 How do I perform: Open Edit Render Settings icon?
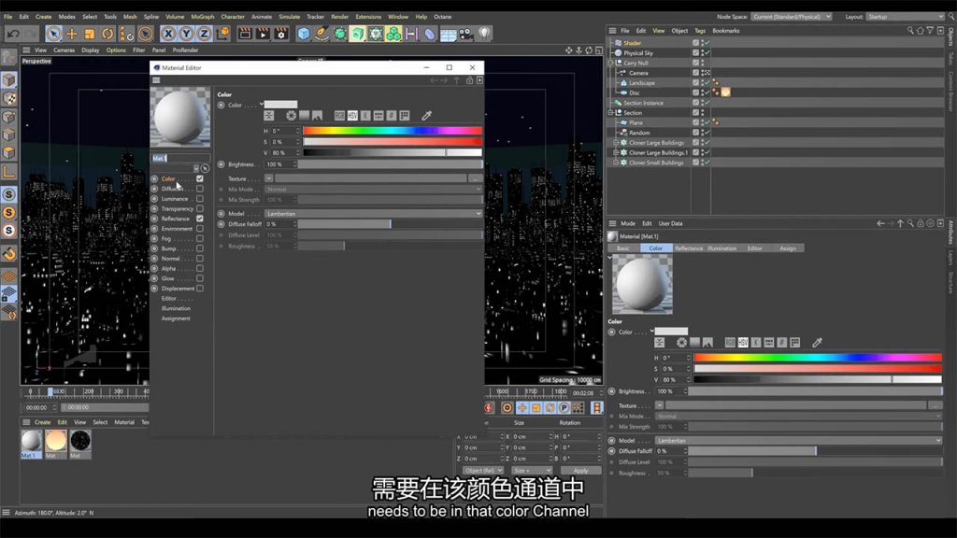[281, 34]
